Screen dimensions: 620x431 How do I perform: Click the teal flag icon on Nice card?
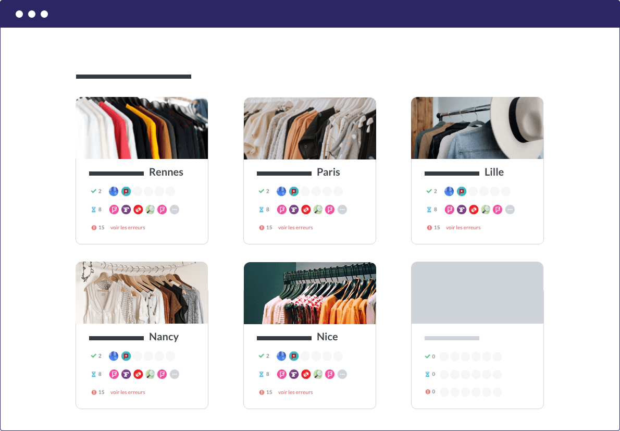point(294,356)
